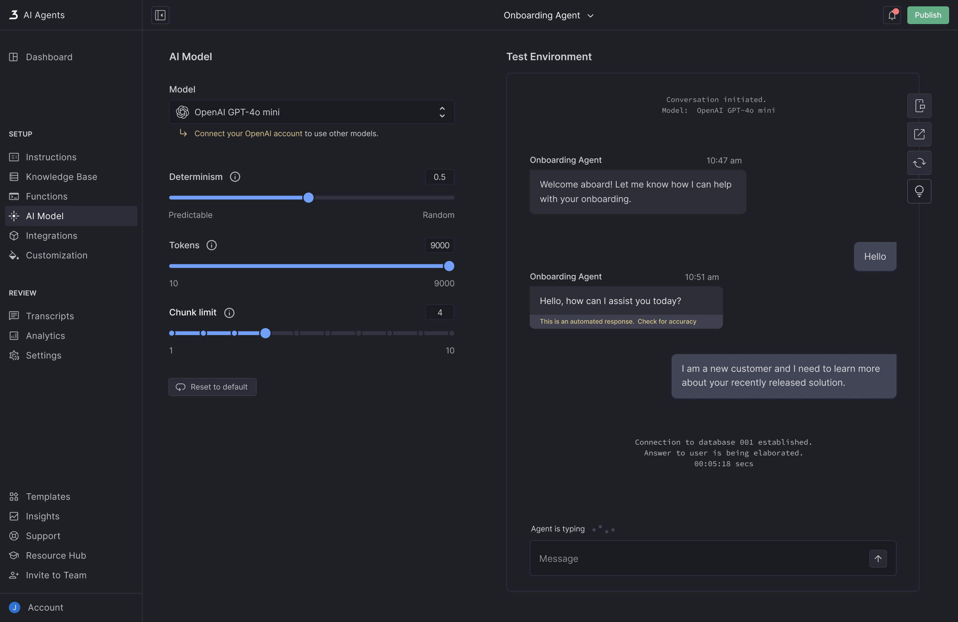
Task: Click the 'I am a new customer' message
Action: (784, 376)
